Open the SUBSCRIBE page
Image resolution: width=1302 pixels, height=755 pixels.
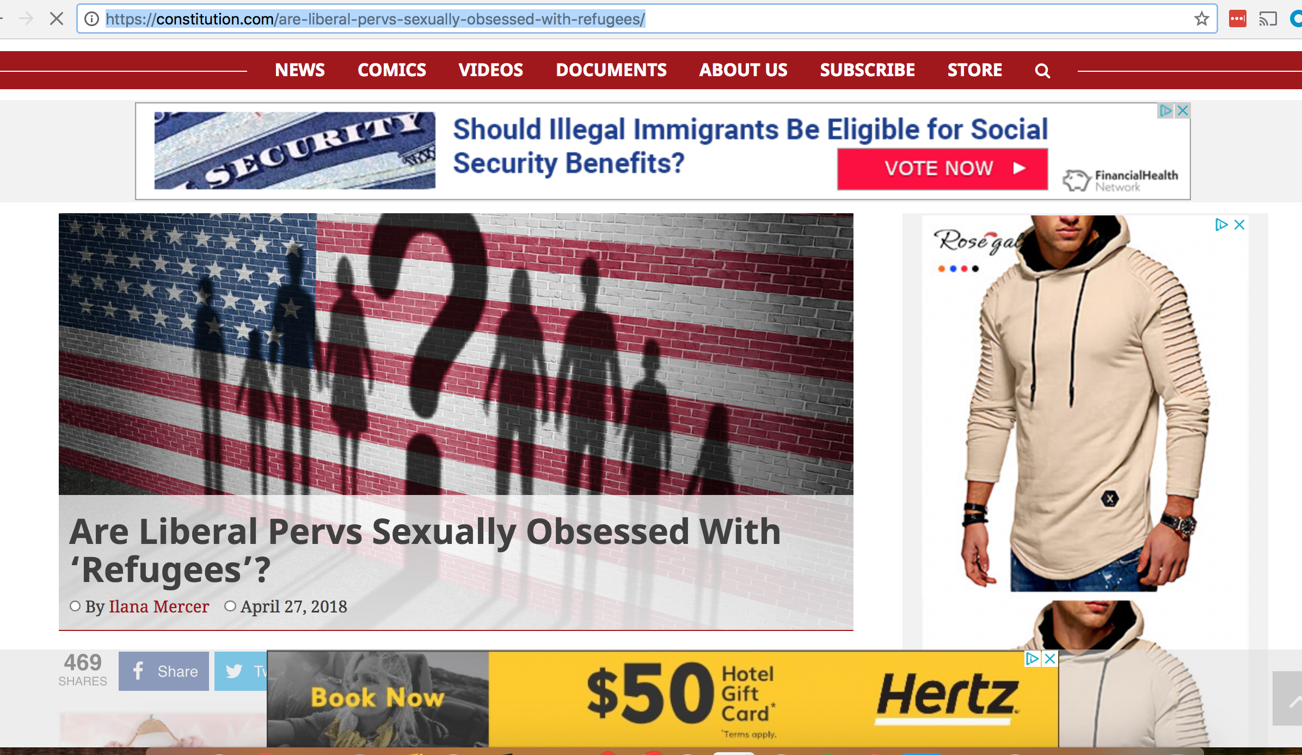(868, 70)
